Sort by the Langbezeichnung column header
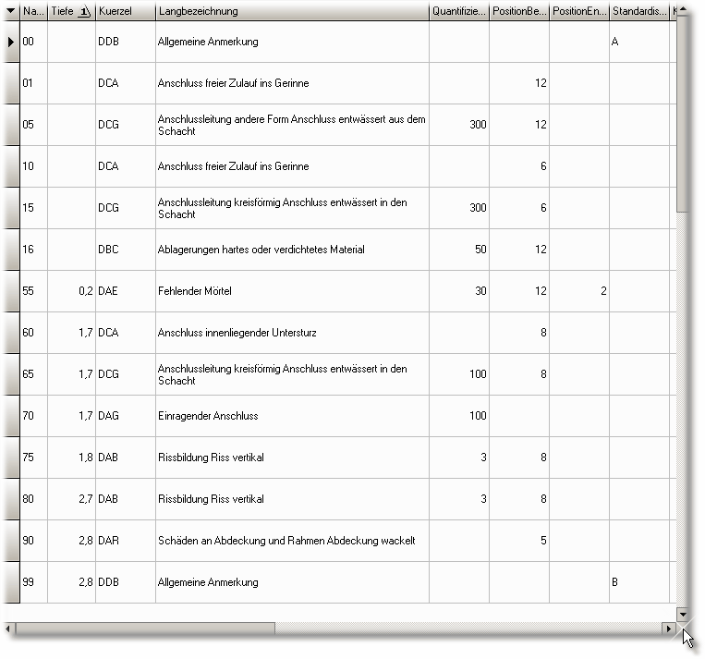705x659 pixels. click(291, 11)
